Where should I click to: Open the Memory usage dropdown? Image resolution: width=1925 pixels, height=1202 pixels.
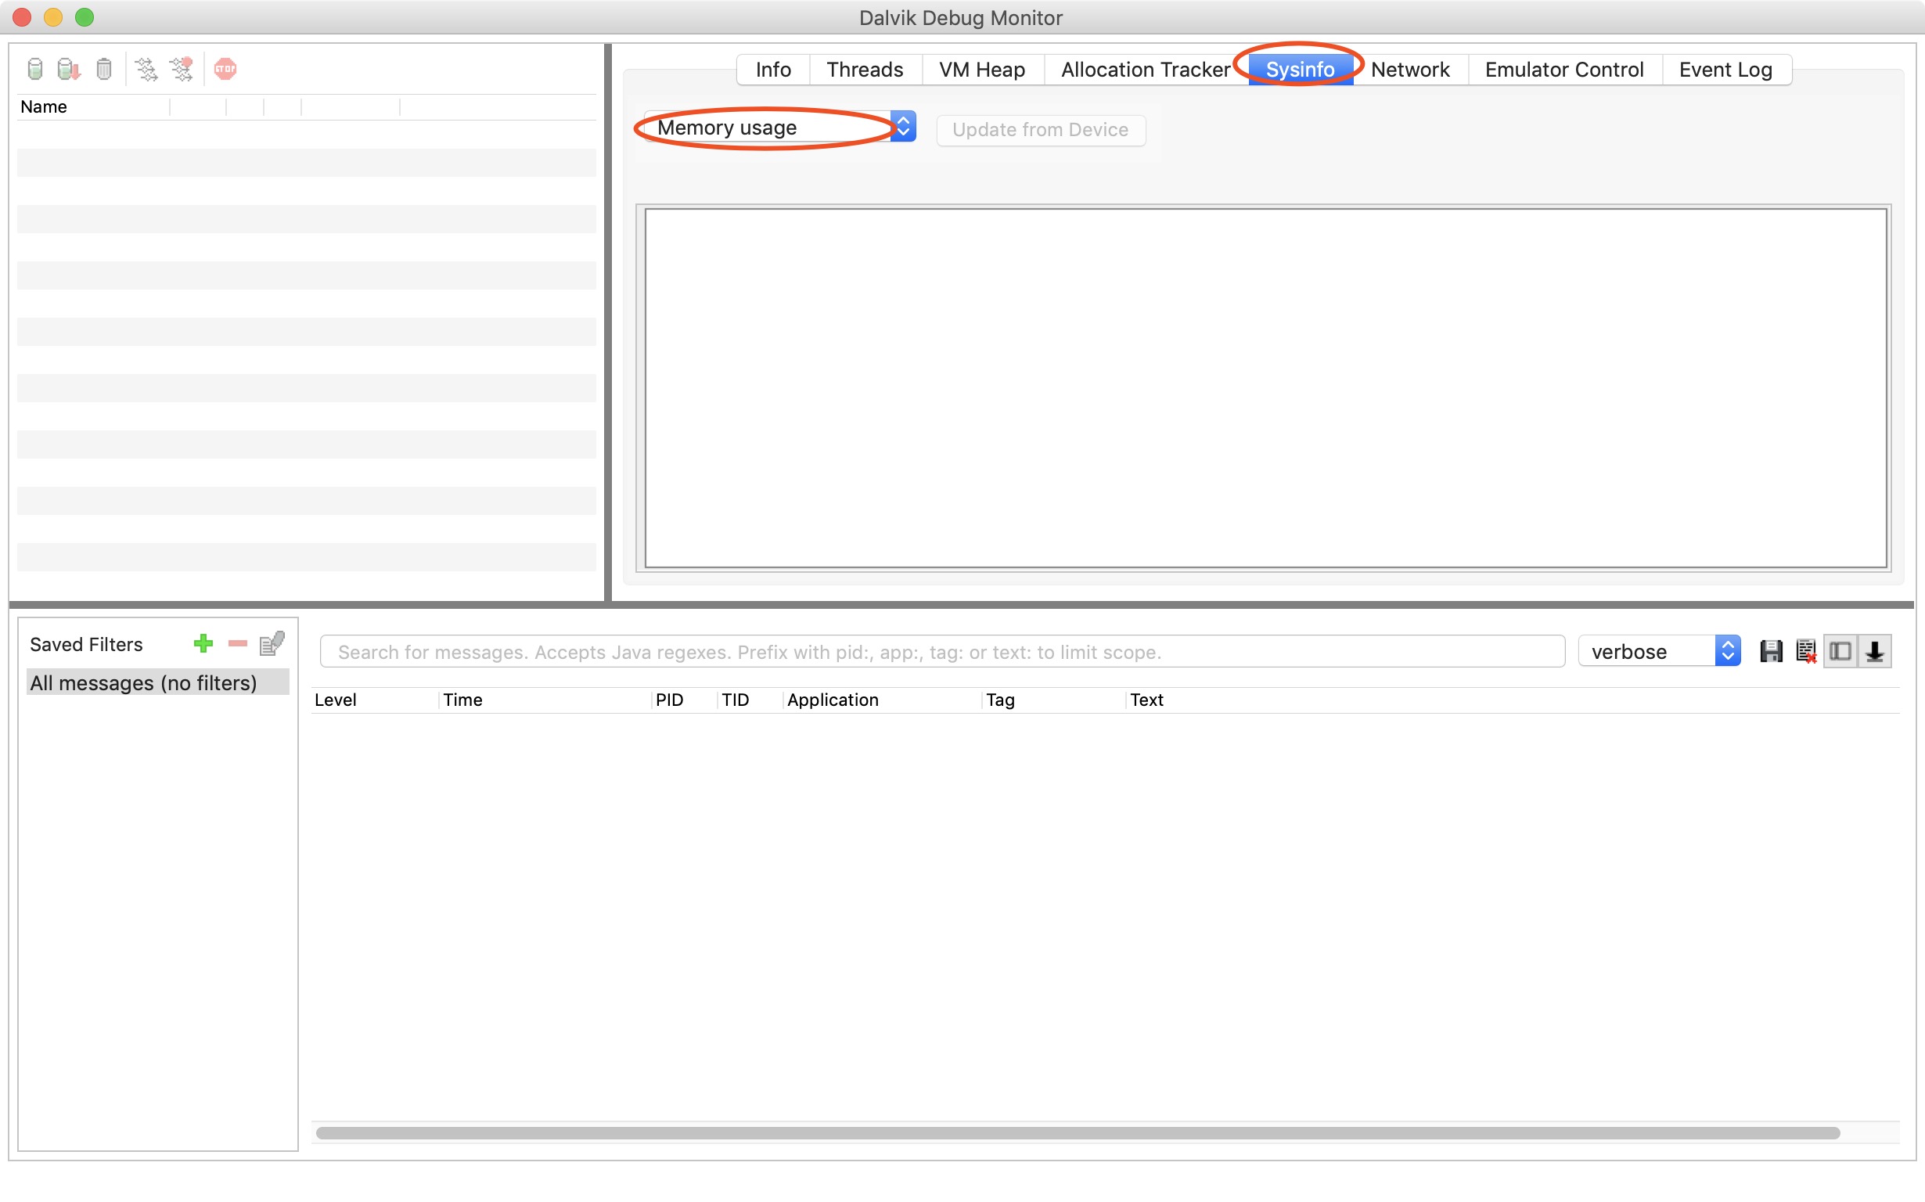779,128
